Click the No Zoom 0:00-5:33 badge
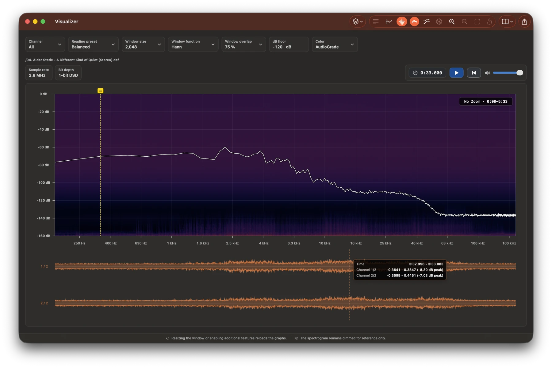Viewport: 552px width, 368px height. point(485,101)
